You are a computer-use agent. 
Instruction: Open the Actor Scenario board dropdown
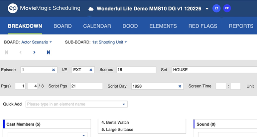[x=36, y=42]
